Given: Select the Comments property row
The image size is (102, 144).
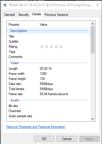Looking at the screenshot, I should pos(48,57).
